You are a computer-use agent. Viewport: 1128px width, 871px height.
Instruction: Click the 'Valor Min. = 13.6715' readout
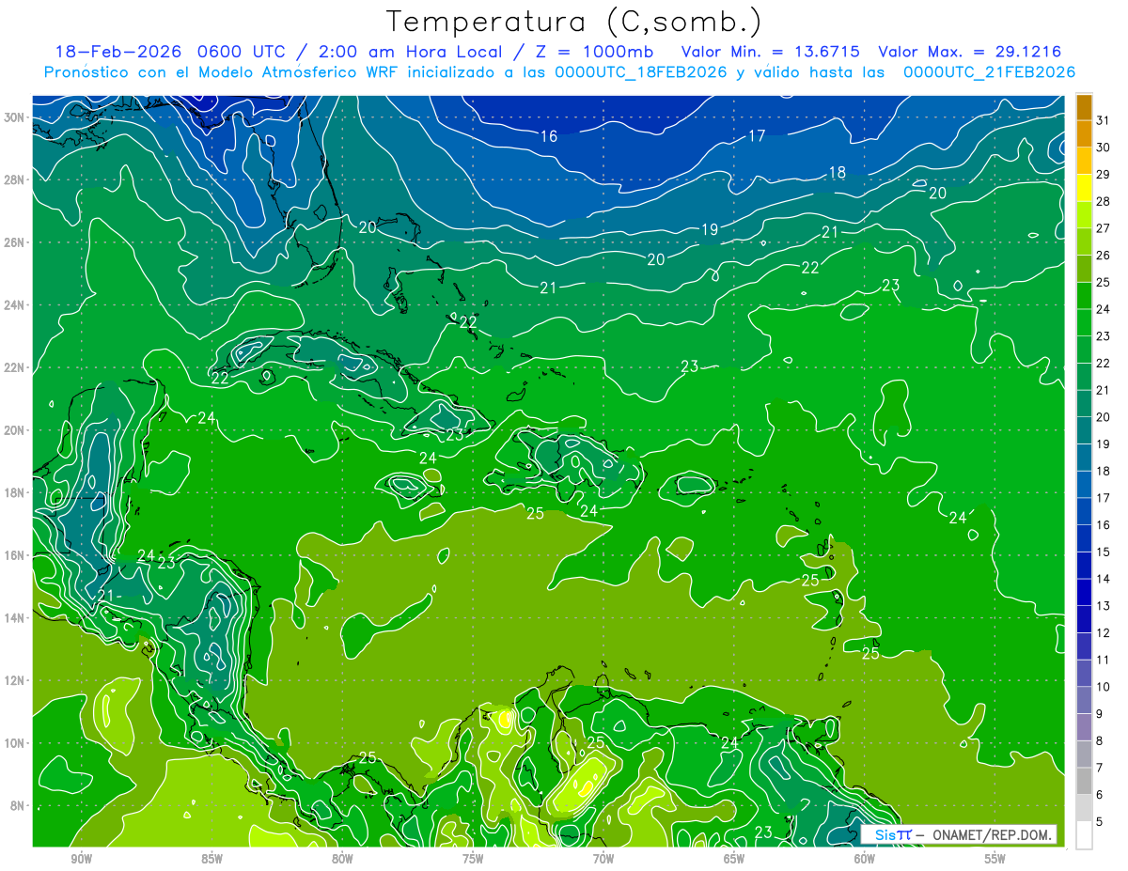tap(772, 52)
